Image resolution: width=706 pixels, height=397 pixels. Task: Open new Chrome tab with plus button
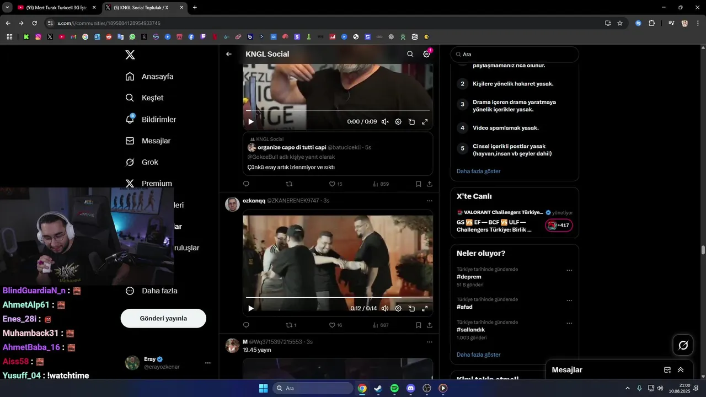[x=195, y=8]
